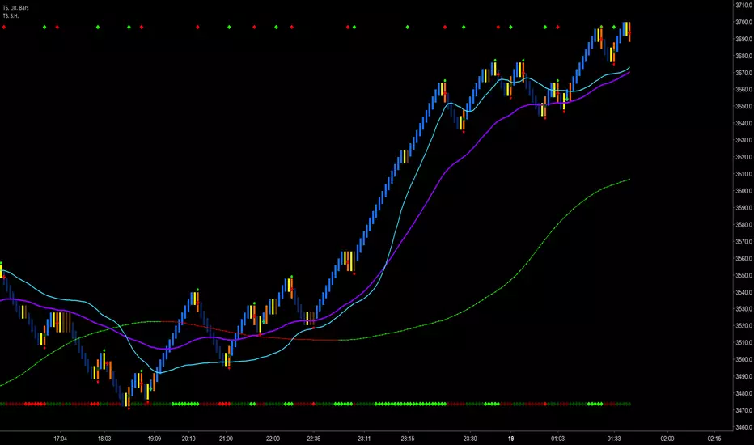This screenshot has height=445, width=754.
Task: Click the 3550.0 price scale label
Action: tap(744, 275)
